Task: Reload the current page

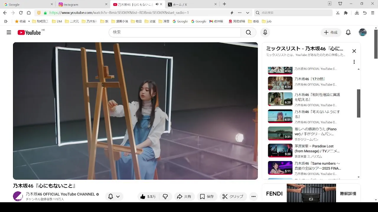Action: tap(21, 13)
